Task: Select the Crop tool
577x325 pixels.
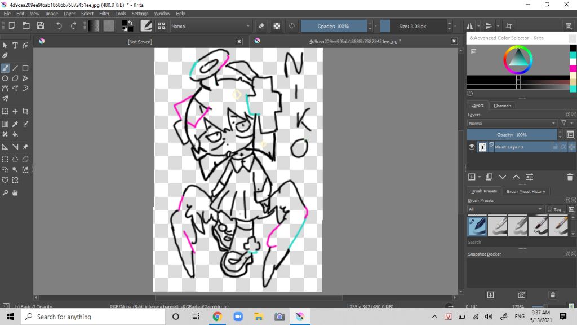Action: click(25, 111)
